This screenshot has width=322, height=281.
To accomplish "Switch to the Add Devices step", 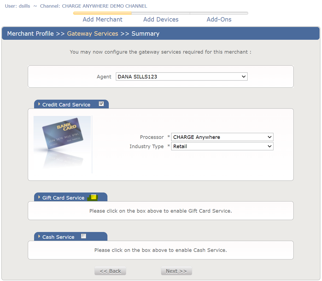I will point(161,19).
